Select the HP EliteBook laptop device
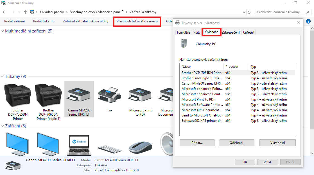The height and width of the screenshot is (175, 314). (79, 145)
